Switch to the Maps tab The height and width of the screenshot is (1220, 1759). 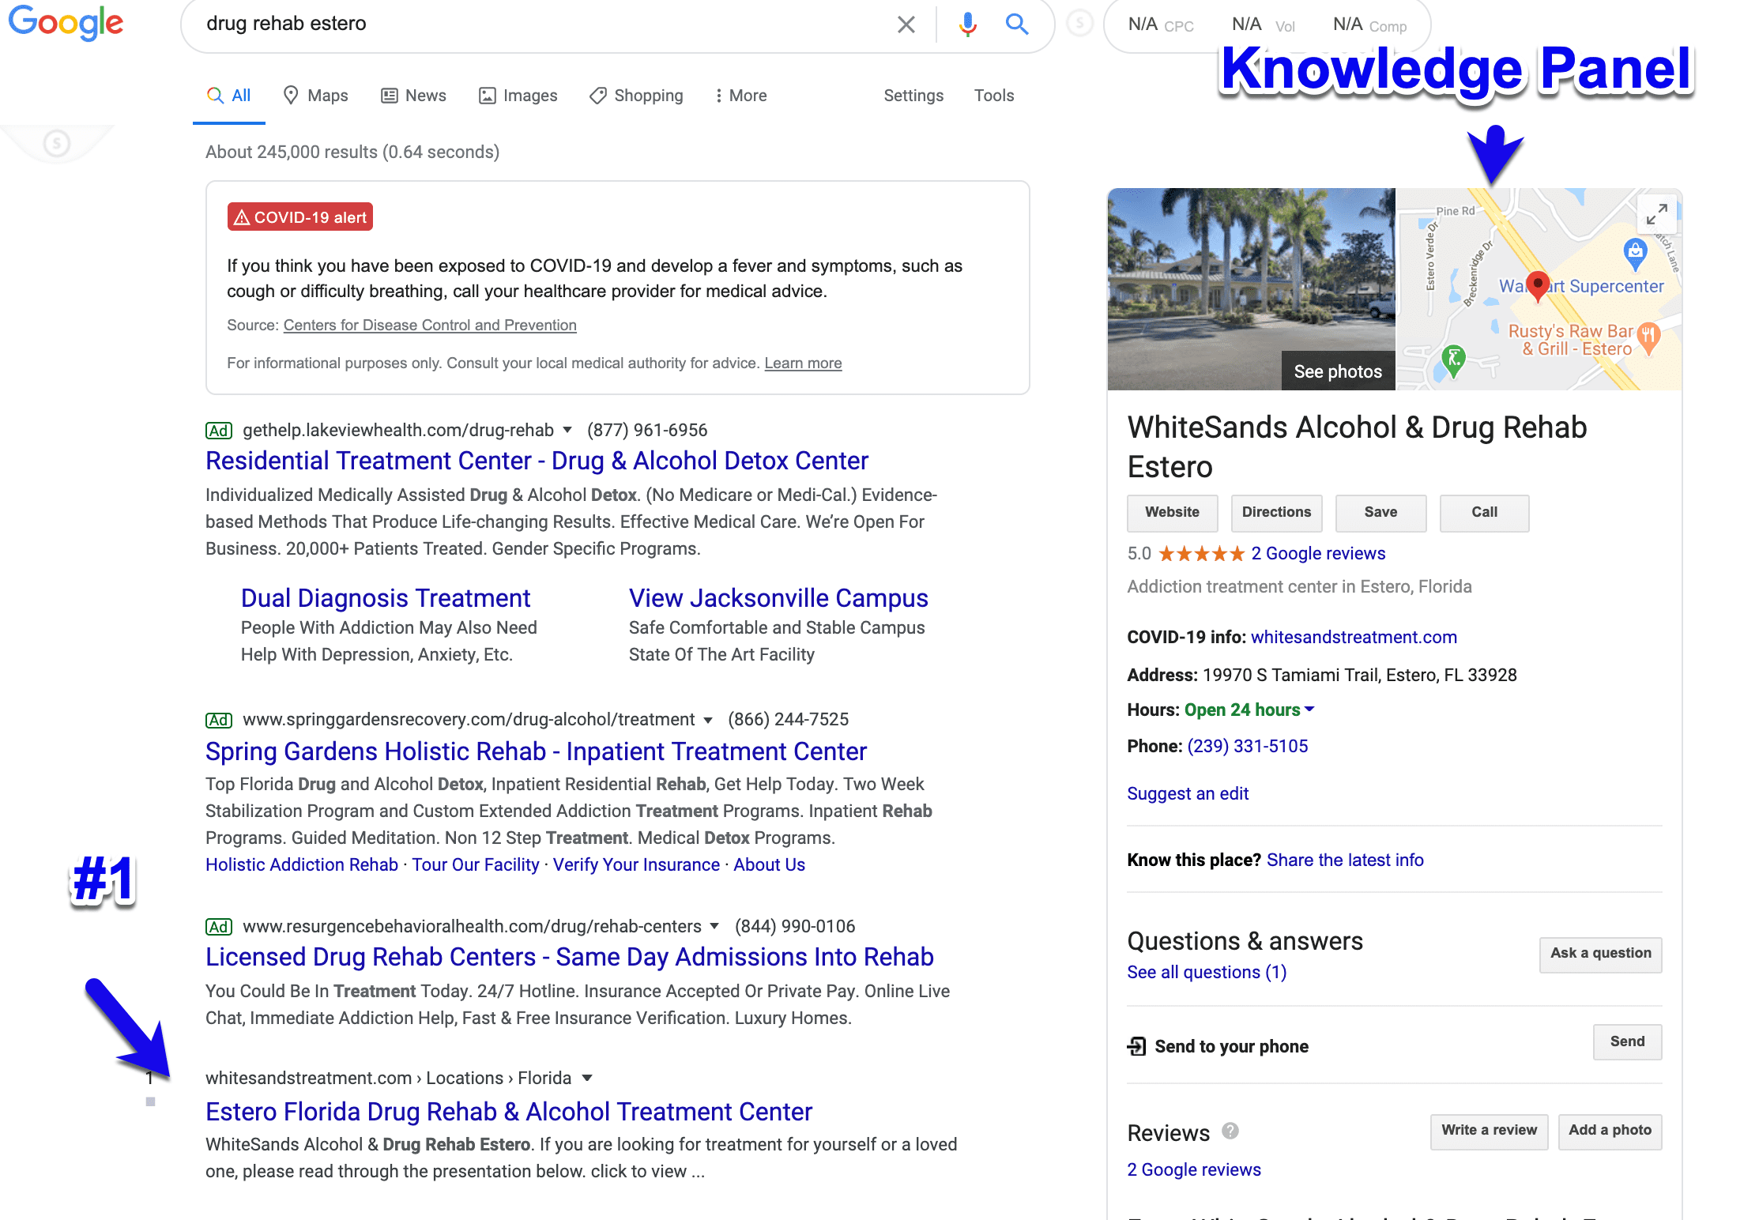click(x=315, y=95)
